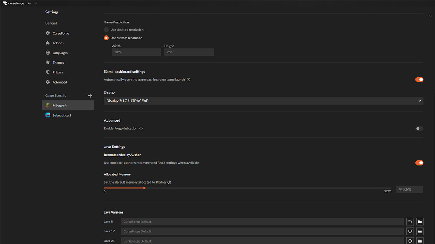Click the CurseForge gear icon in sidebar
The image size is (435, 244).
click(48, 33)
